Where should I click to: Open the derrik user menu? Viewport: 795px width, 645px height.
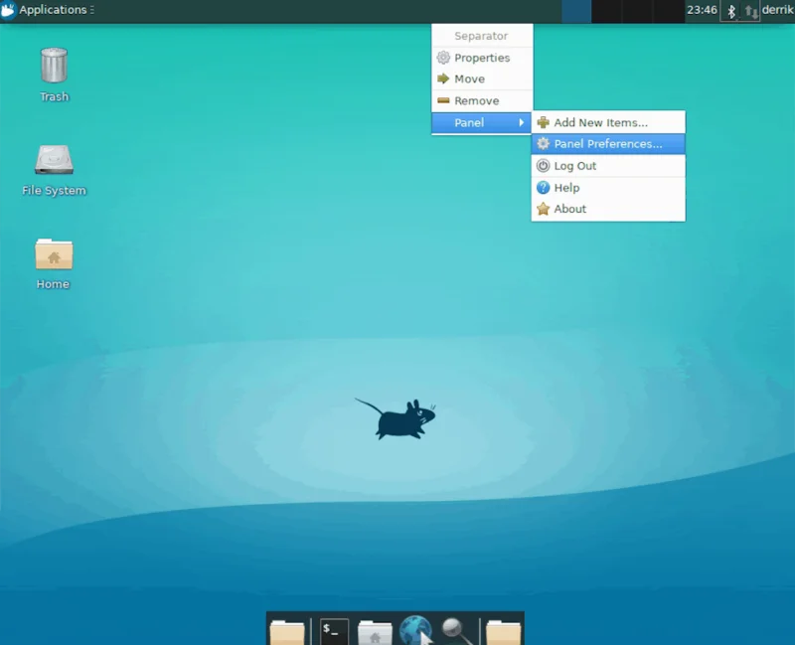[778, 10]
